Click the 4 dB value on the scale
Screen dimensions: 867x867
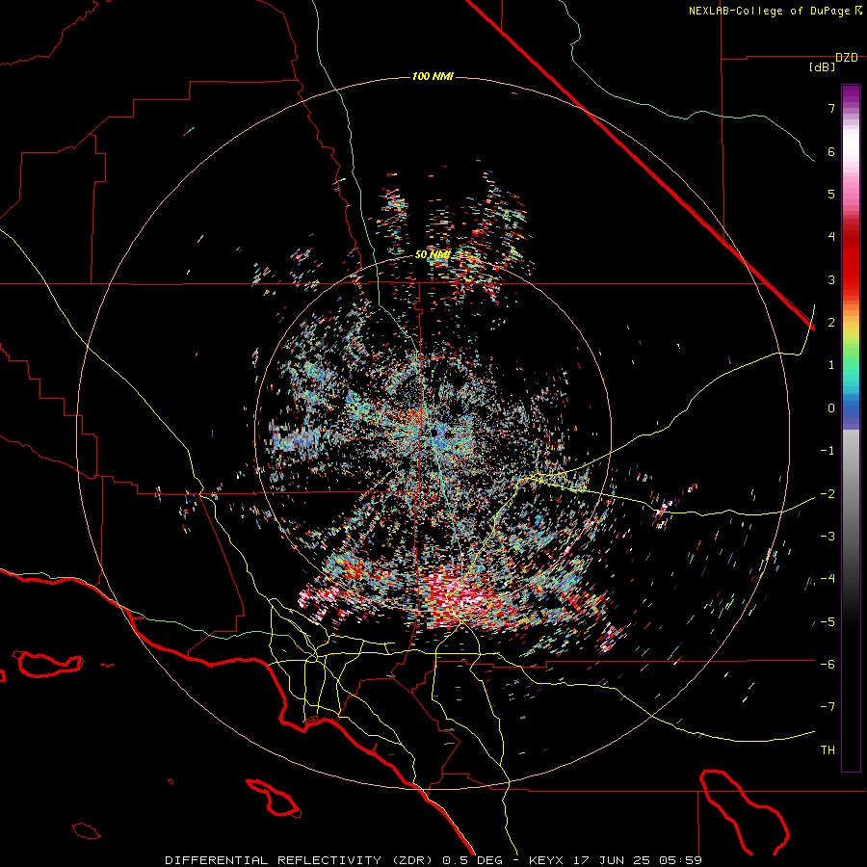click(x=831, y=237)
